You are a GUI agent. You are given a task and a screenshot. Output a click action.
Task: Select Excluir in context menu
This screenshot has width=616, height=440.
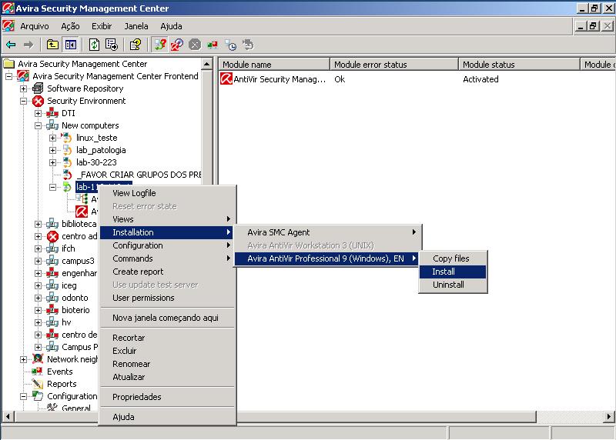coord(167,351)
